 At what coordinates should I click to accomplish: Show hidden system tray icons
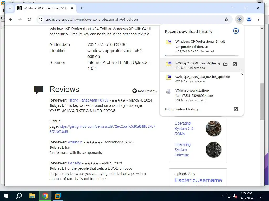pos(222,196)
